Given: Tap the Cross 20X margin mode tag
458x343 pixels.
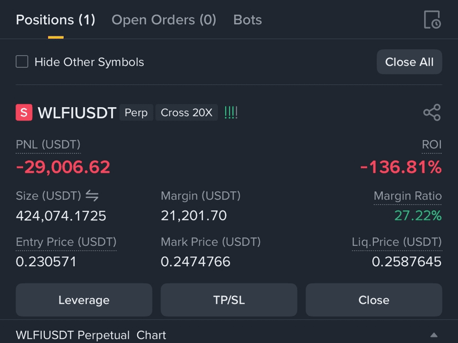Looking at the screenshot, I should (x=186, y=113).
